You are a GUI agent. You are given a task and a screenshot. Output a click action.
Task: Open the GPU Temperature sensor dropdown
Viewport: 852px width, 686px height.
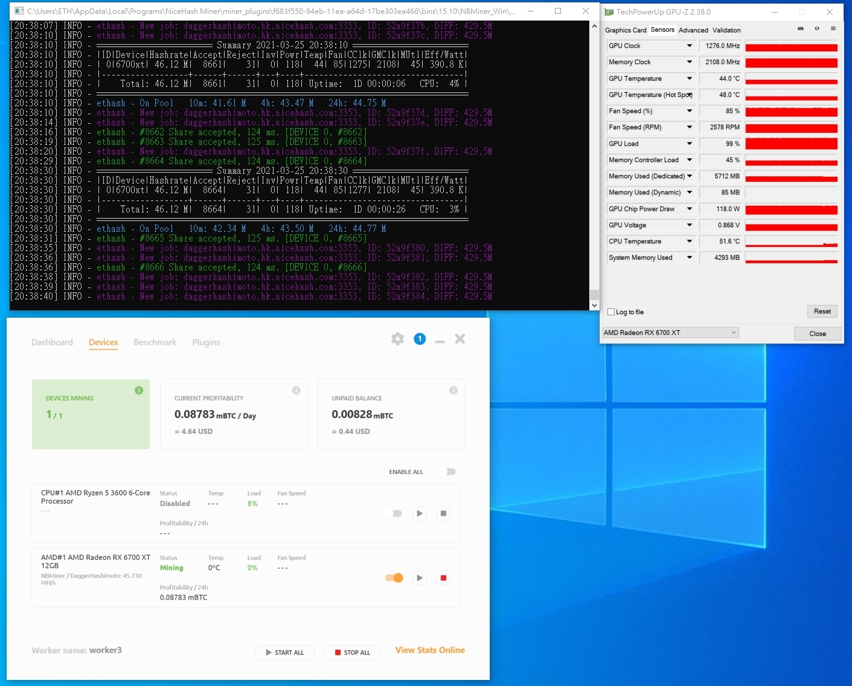coord(689,79)
